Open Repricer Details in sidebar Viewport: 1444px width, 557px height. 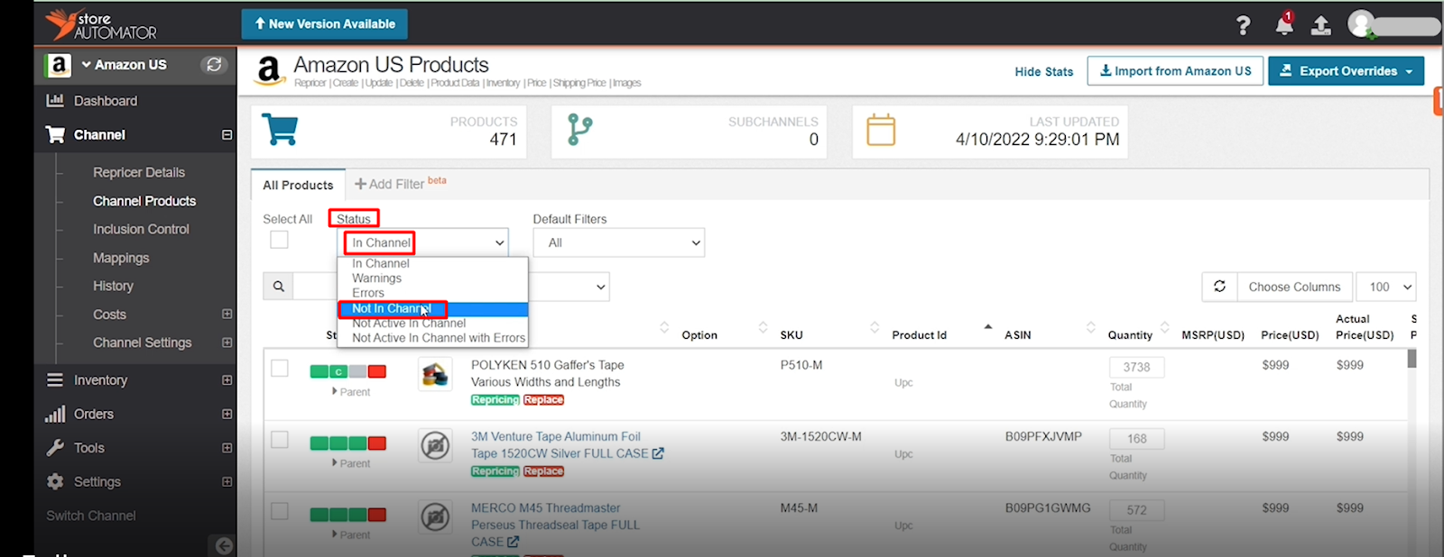pyautogui.click(x=139, y=172)
